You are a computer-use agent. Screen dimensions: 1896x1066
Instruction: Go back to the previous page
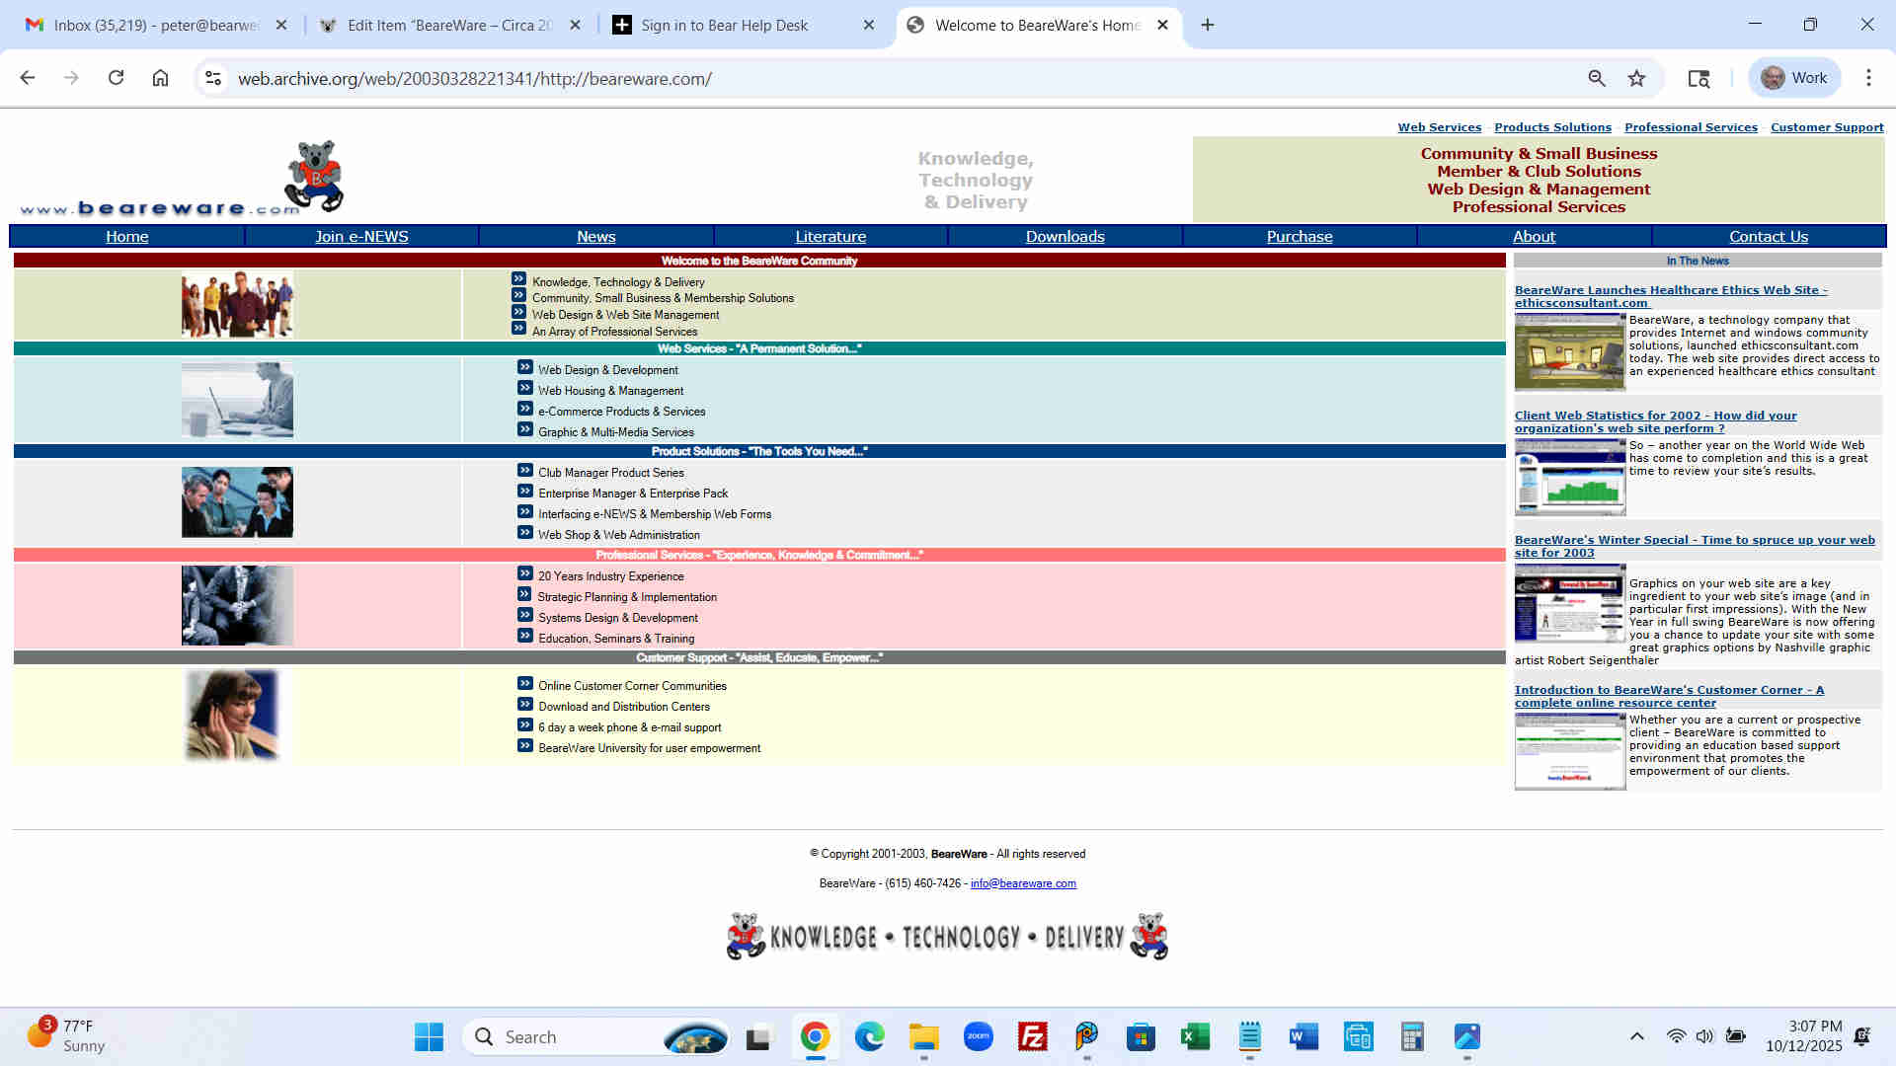pos(28,78)
